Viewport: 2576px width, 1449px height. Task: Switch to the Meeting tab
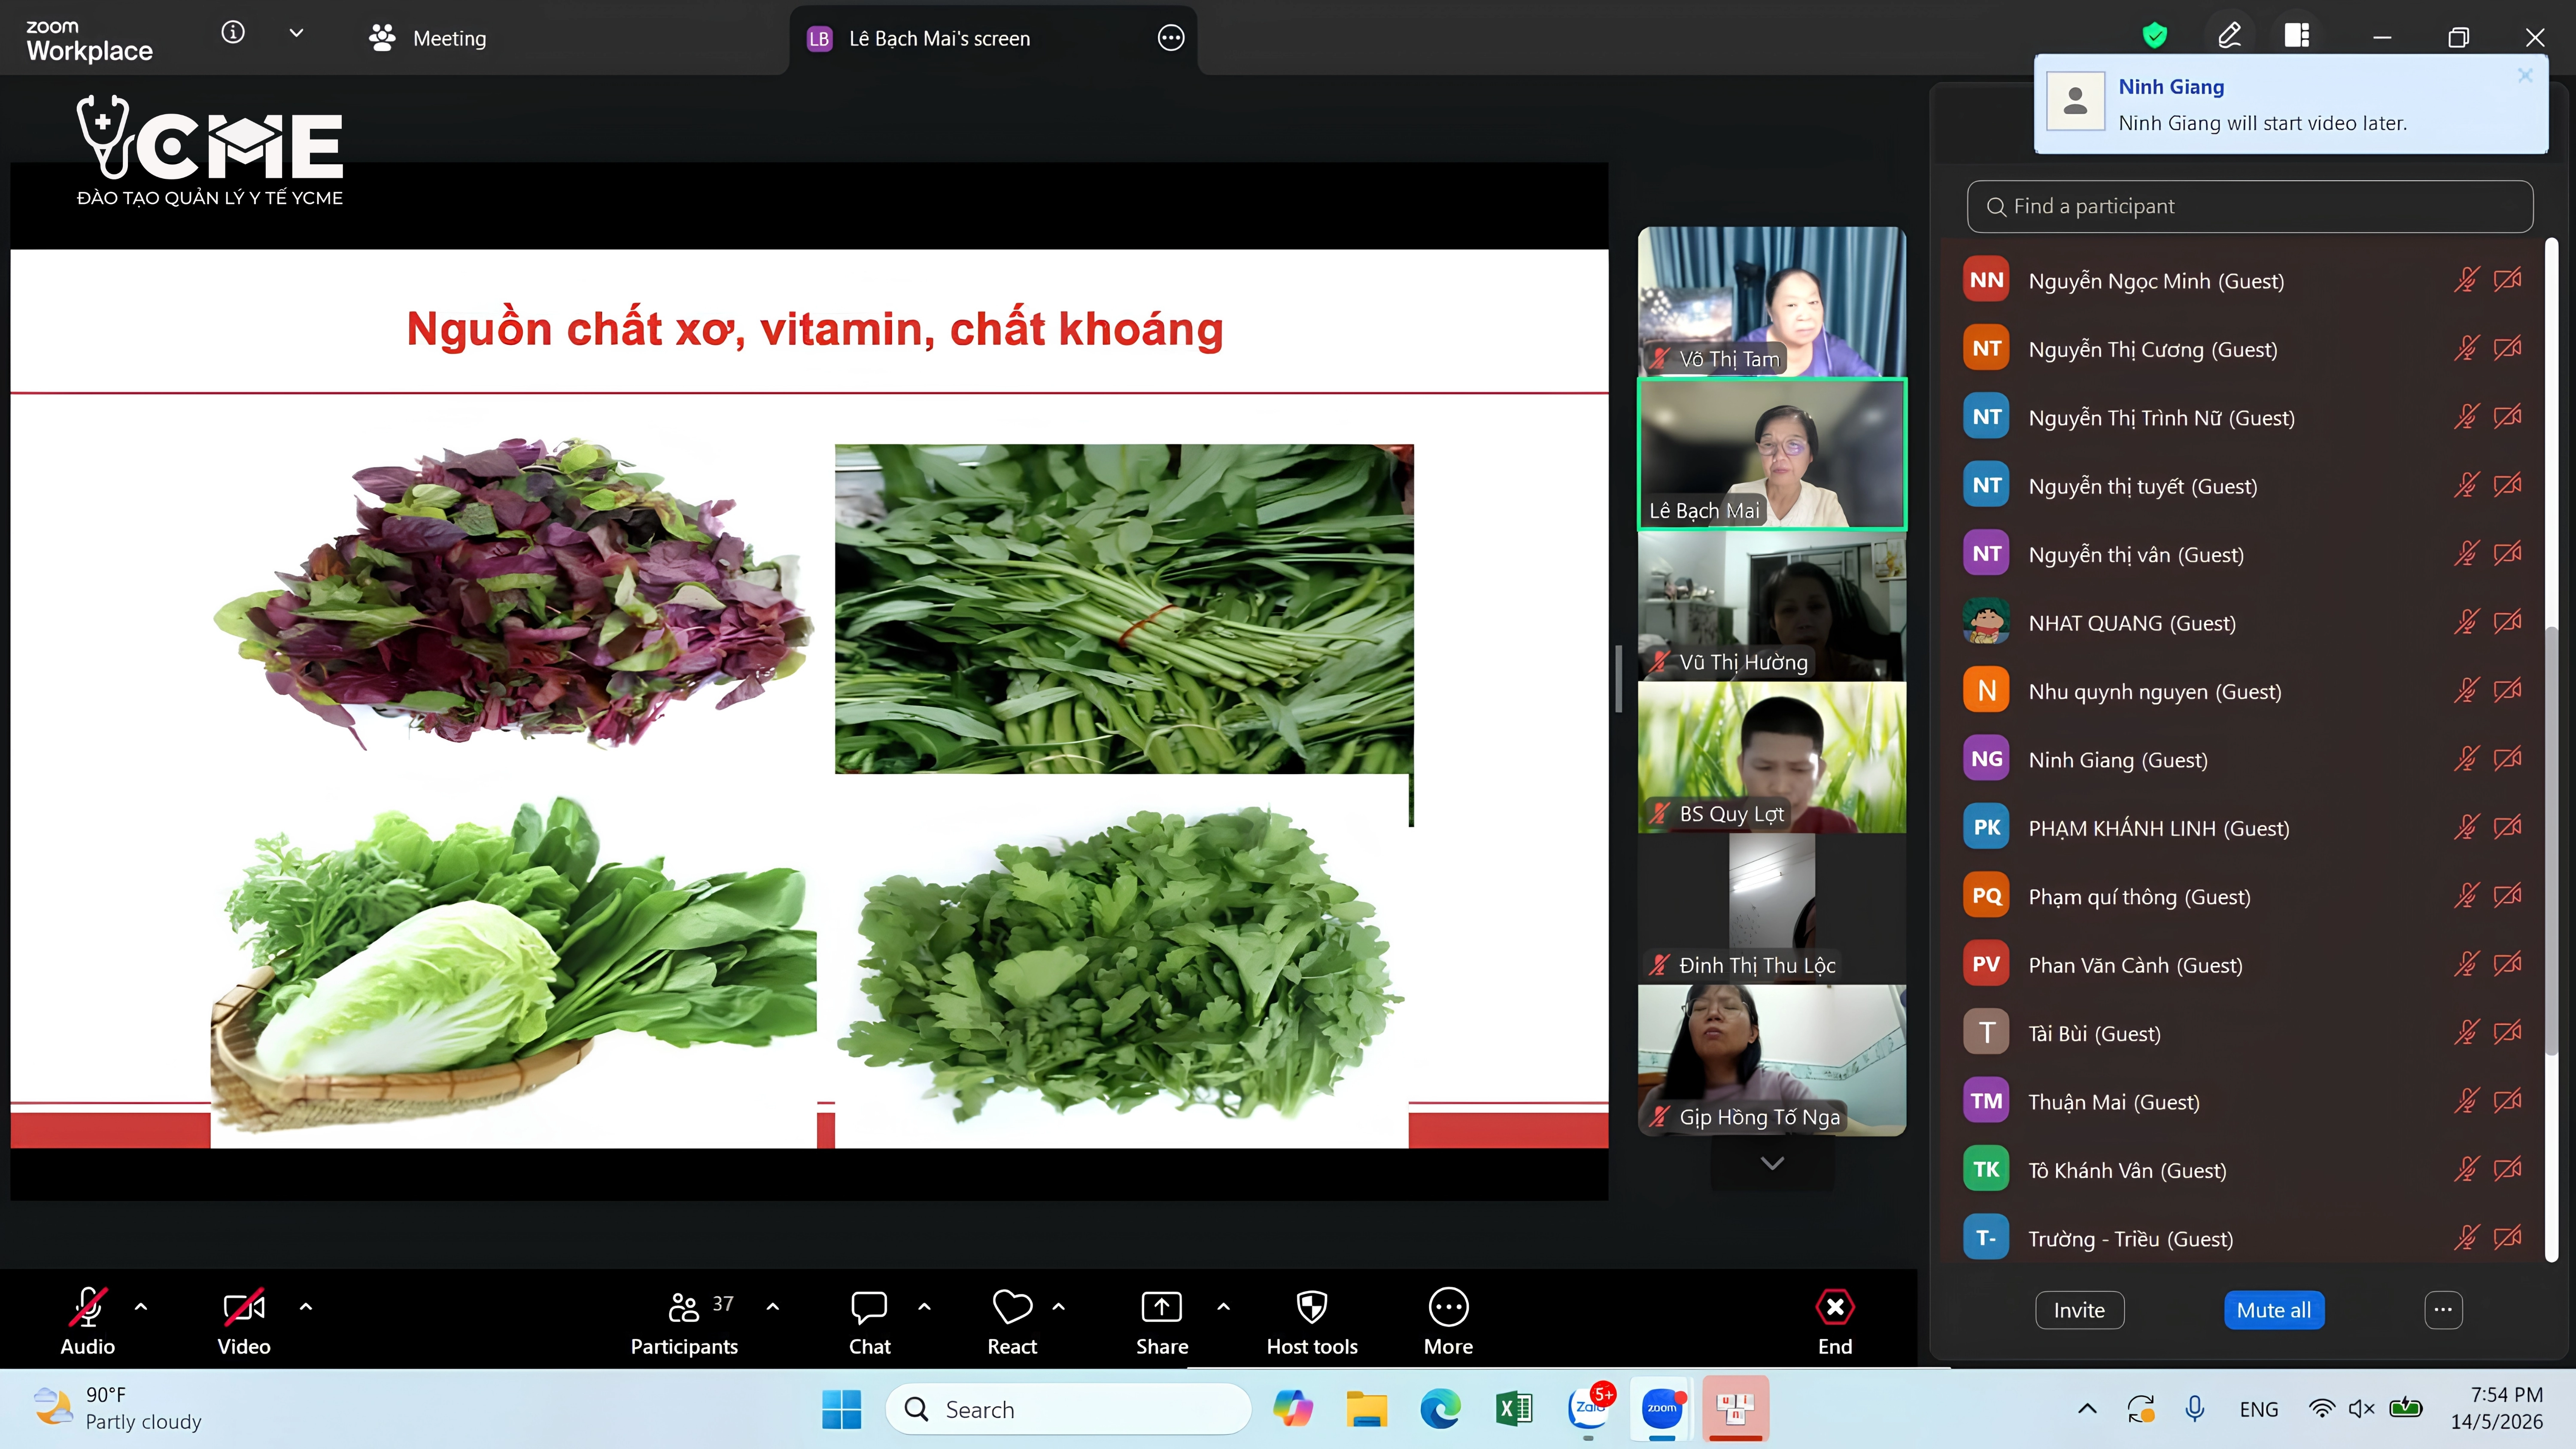click(x=427, y=38)
